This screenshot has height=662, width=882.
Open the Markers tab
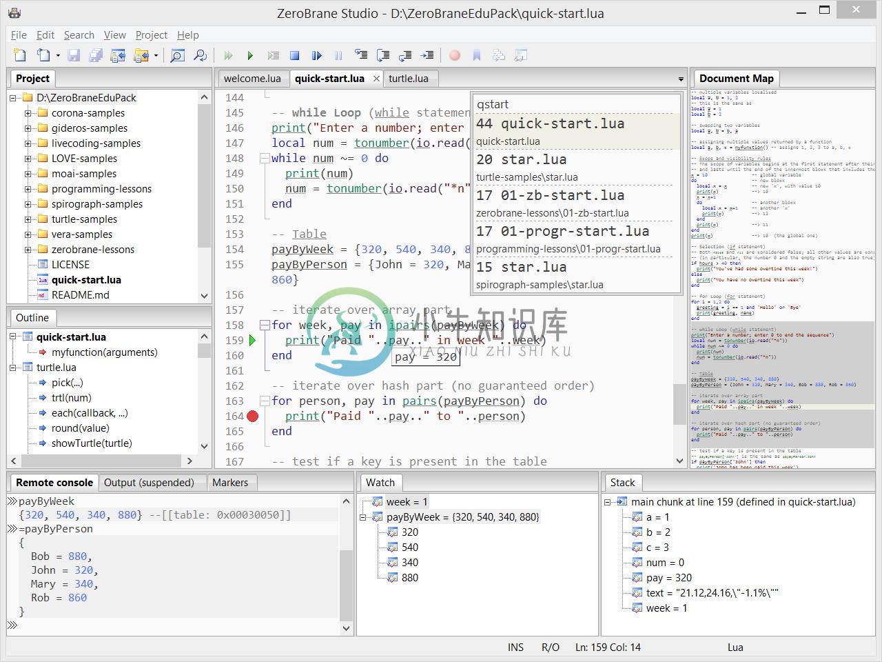pyautogui.click(x=230, y=483)
